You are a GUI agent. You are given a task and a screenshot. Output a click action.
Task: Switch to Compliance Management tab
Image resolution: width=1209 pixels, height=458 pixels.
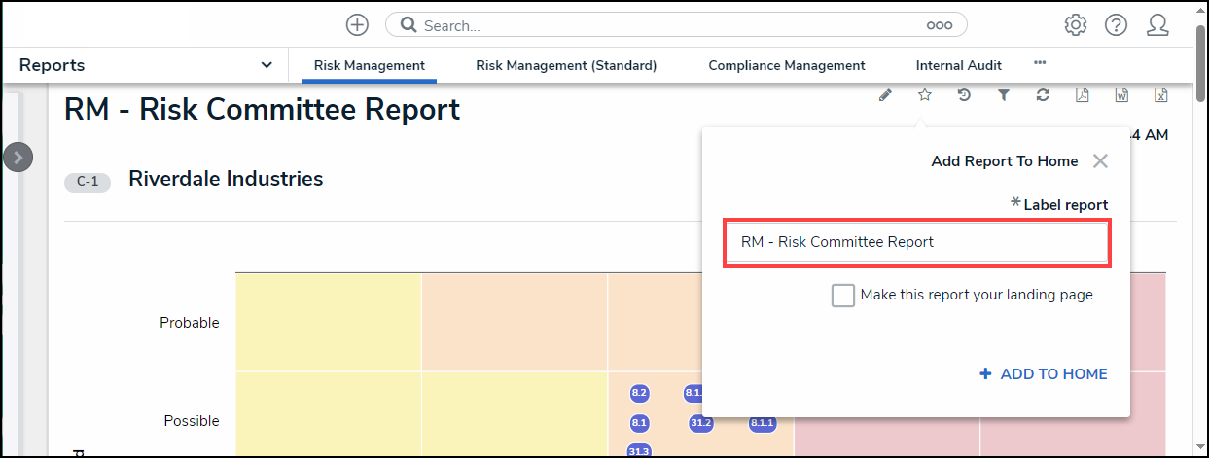tap(786, 66)
